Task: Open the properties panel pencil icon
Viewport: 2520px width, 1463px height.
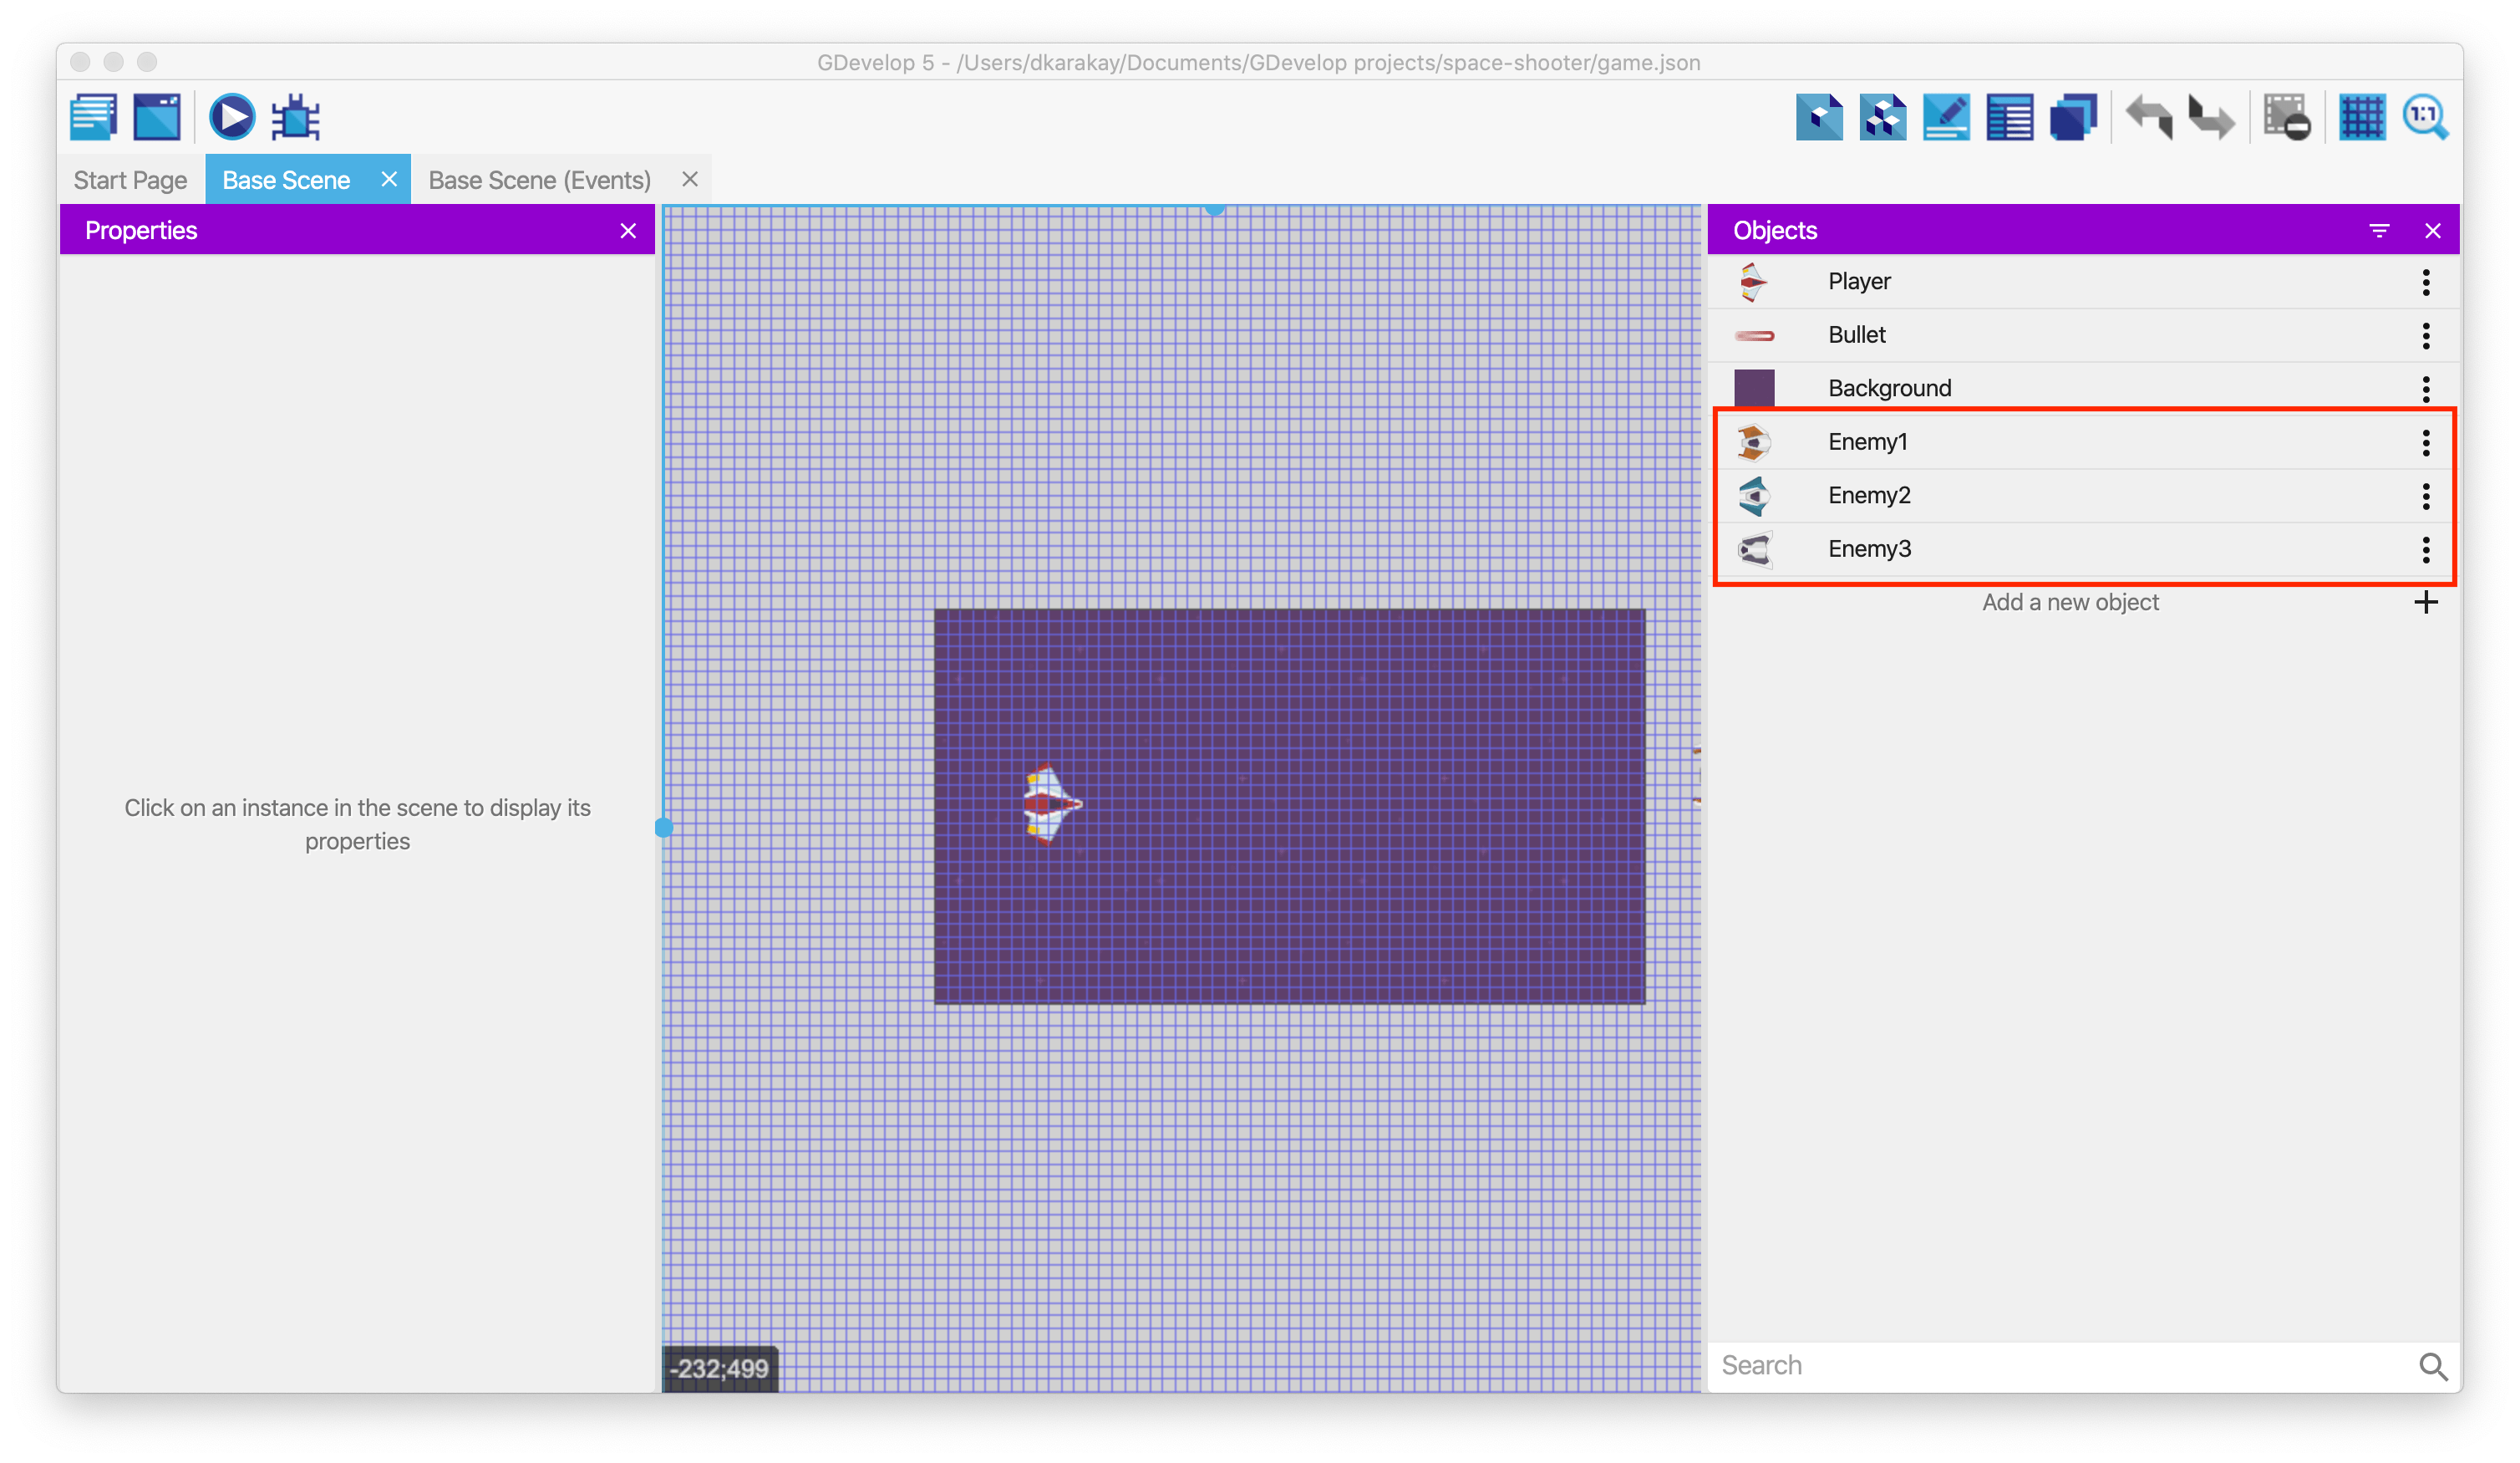Action: point(1945,117)
